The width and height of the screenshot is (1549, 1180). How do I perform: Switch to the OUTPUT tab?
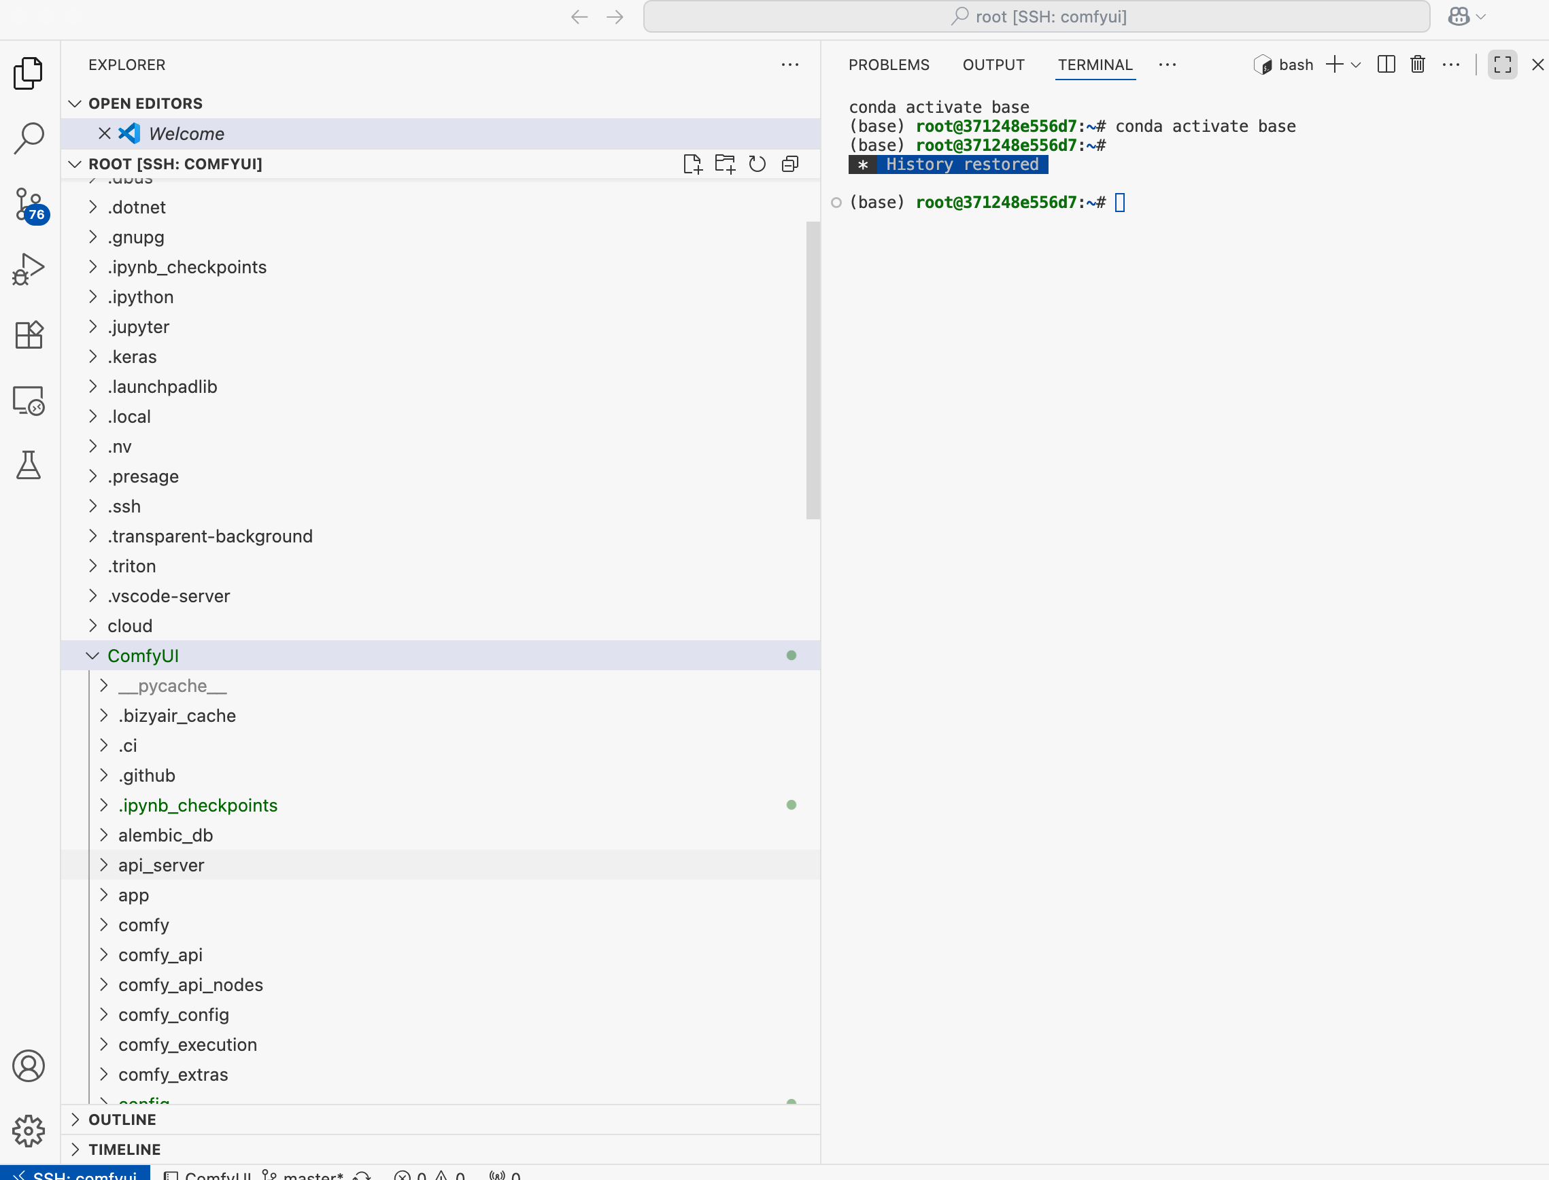(993, 65)
